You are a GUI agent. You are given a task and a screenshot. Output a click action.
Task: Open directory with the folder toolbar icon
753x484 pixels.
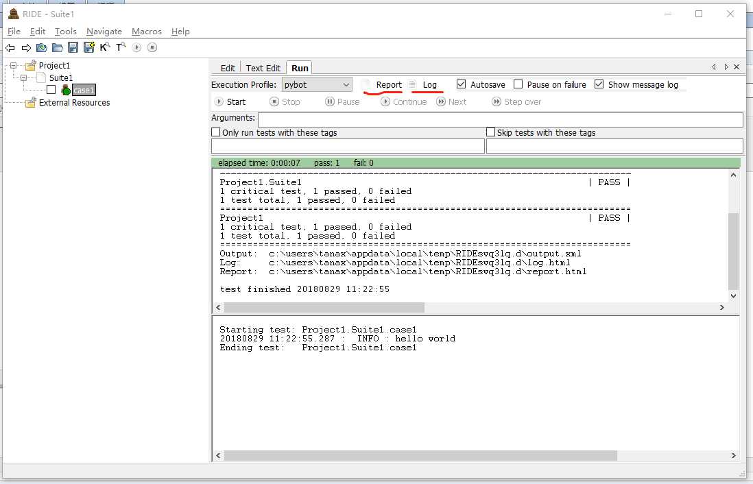pos(58,47)
